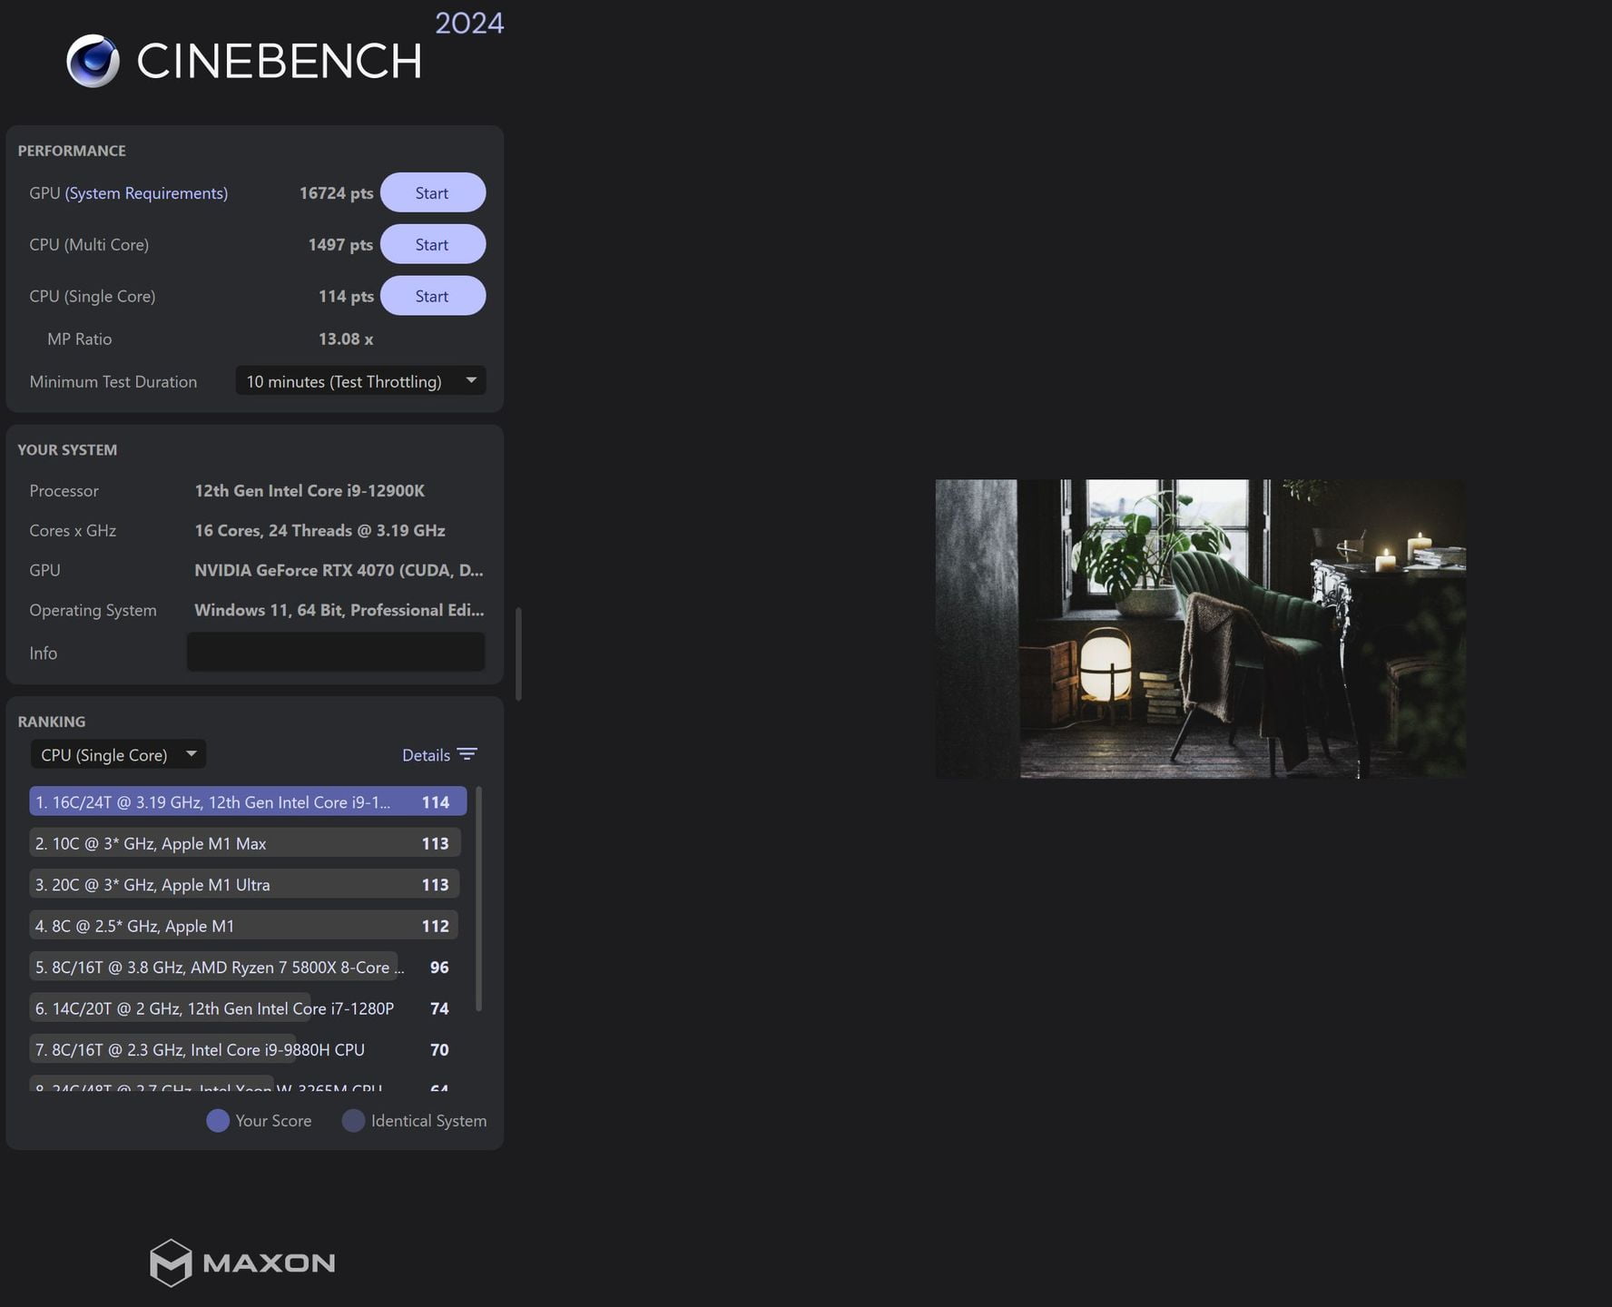This screenshot has width=1612, height=1307.
Task: Click processor name 12th Gen Intel Core i9-12900K
Action: click(310, 490)
